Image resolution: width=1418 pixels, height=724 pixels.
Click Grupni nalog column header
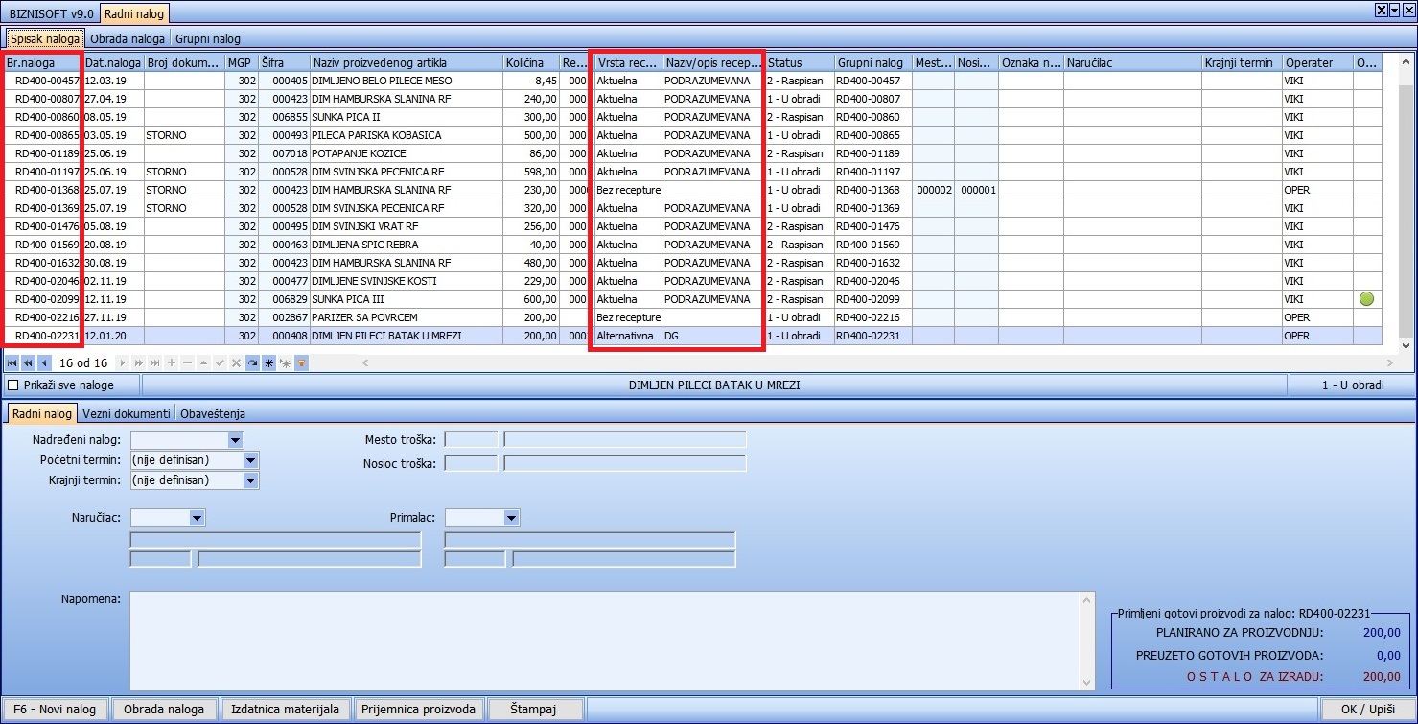872,62
